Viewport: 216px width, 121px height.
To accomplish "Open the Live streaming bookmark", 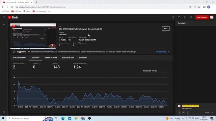I will pos(42,11).
